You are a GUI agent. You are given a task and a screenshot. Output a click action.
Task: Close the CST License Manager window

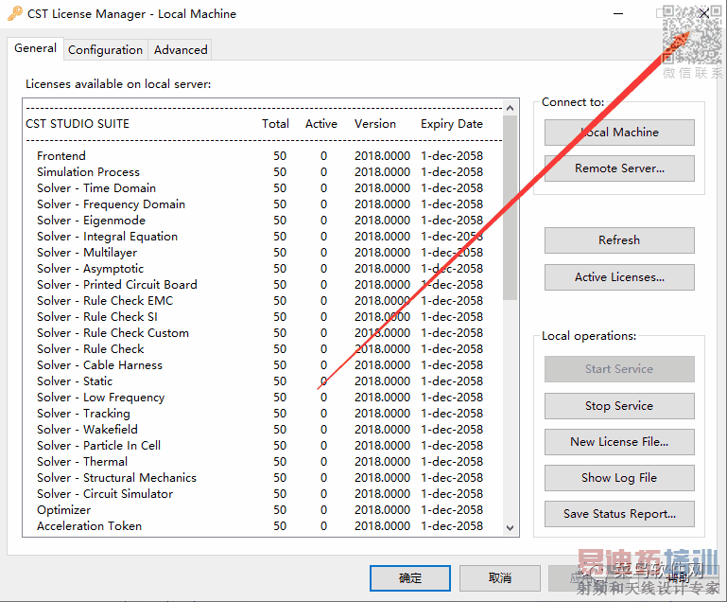tap(703, 13)
